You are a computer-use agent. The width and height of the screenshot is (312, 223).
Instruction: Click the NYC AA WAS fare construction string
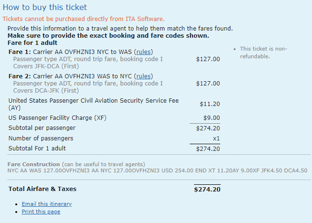click(157, 170)
